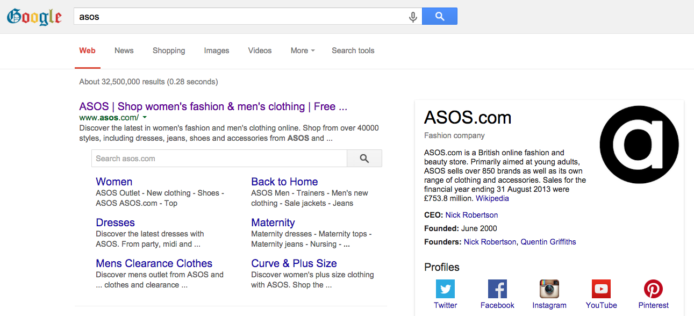Click the Founded: June 2000 text
Viewport: 694px width, 316px height.
click(461, 228)
